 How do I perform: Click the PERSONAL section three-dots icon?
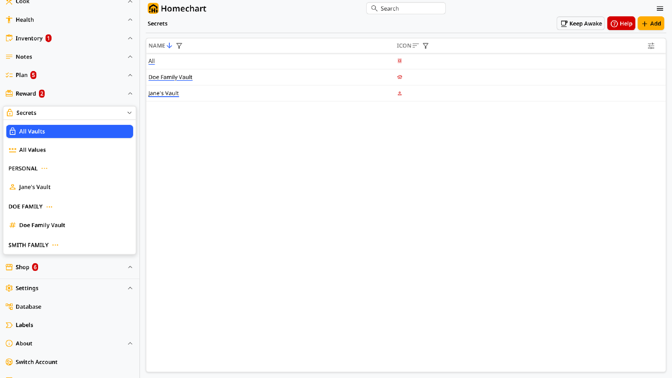pyautogui.click(x=44, y=168)
